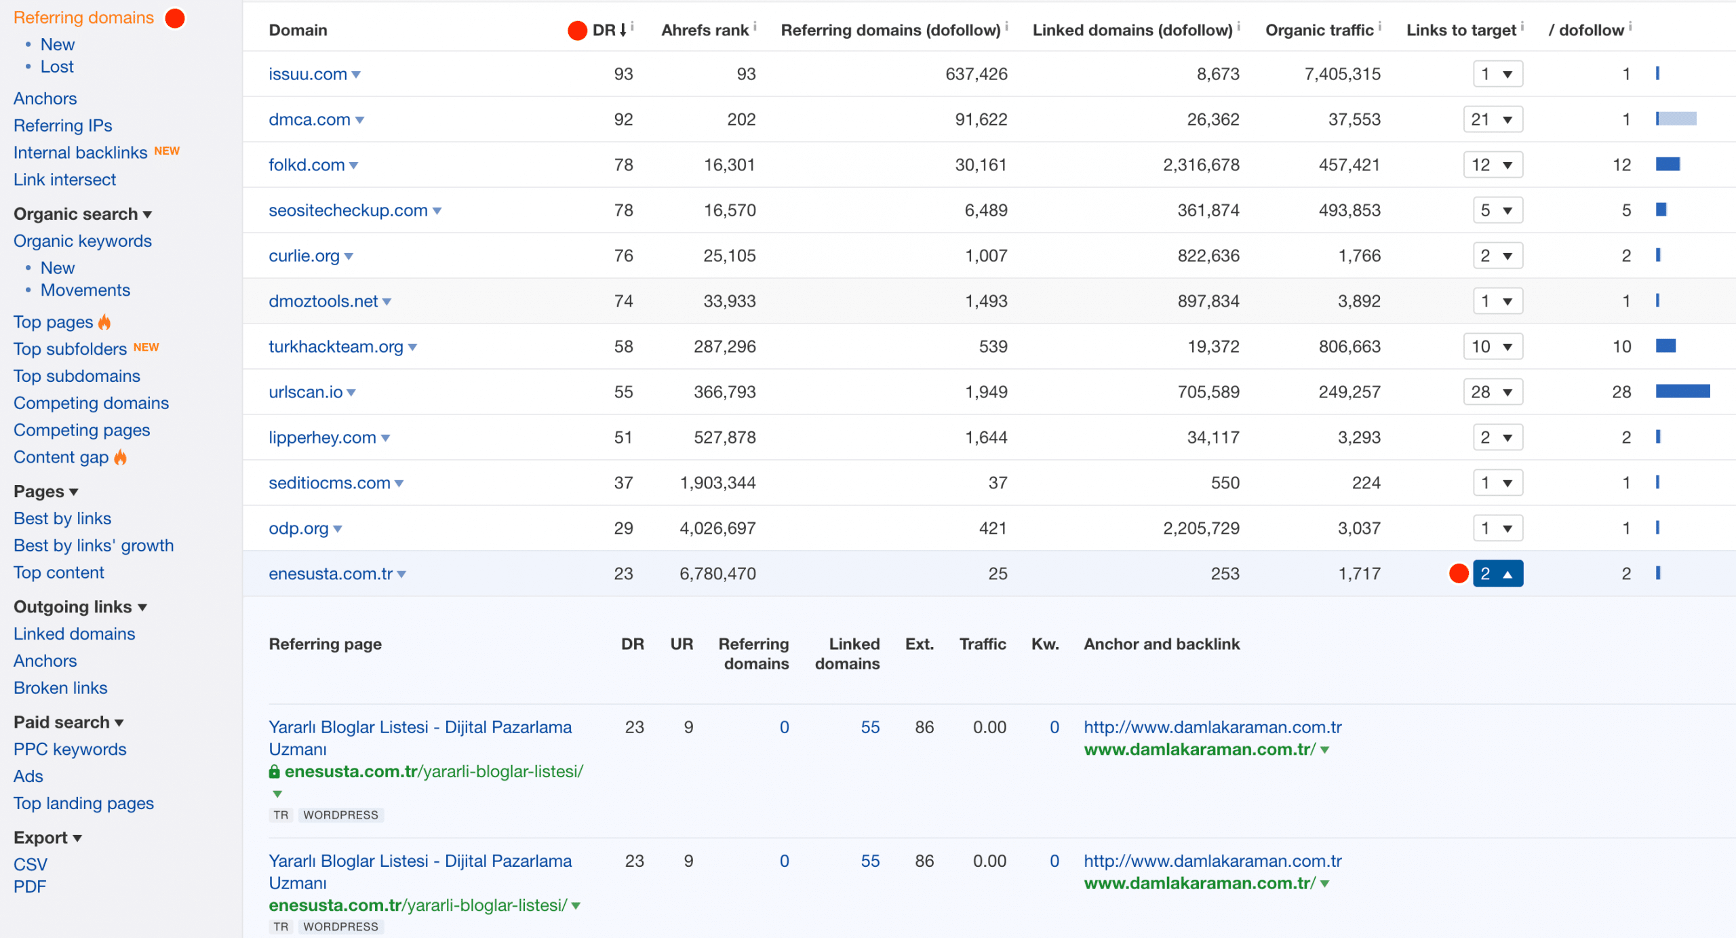The image size is (1736, 938).
Task: Click the DR sort descending arrow
Action: pyautogui.click(x=623, y=30)
